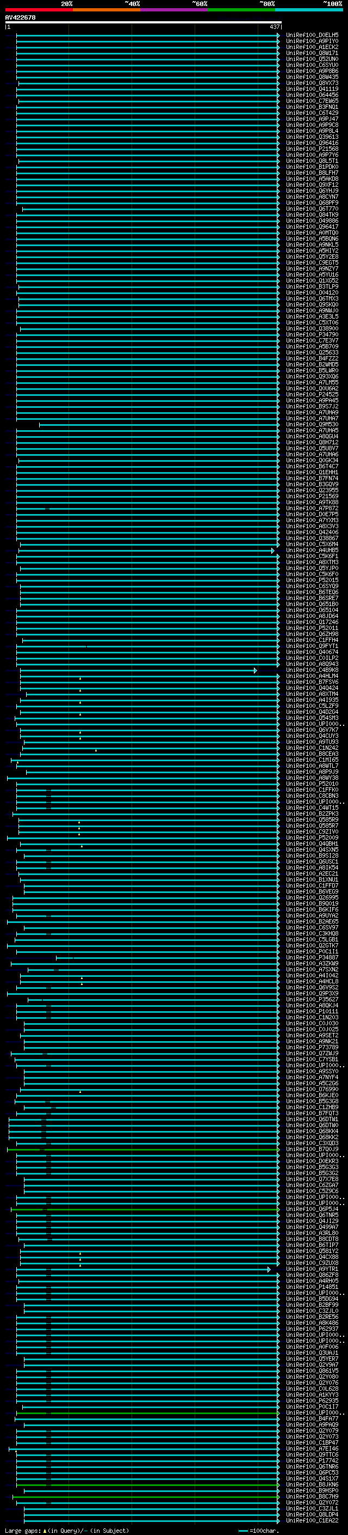Open the UniRef100_A9PIY0 hit
The height and width of the screenshot is (1535, 348).
pyautogui.click(x=312, y=41)
